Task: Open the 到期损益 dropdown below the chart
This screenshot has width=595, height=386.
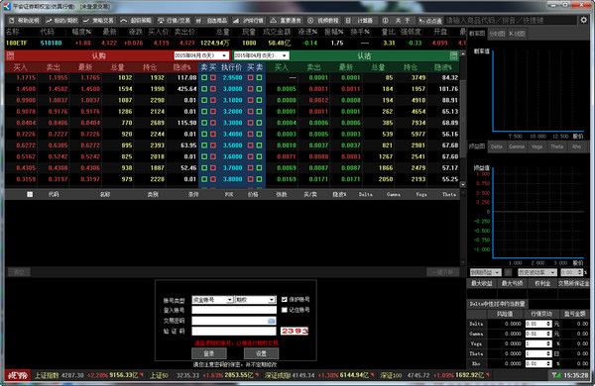Action: point(485,272)
